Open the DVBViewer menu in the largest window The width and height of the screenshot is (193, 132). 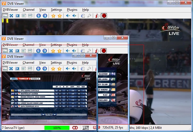[11, 10]
